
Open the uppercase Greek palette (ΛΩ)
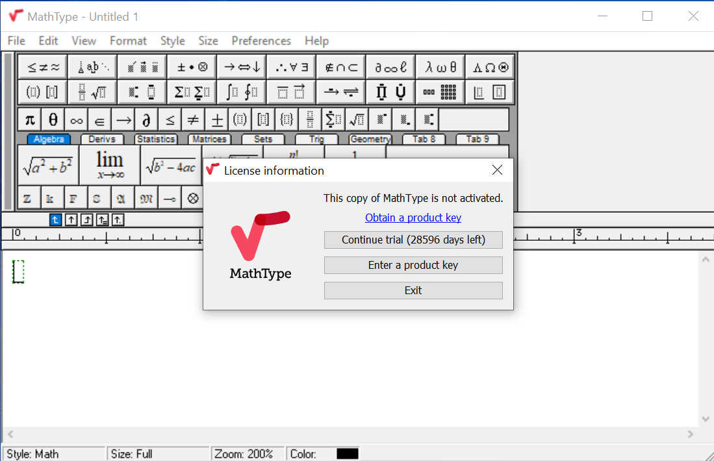point(490,68)
